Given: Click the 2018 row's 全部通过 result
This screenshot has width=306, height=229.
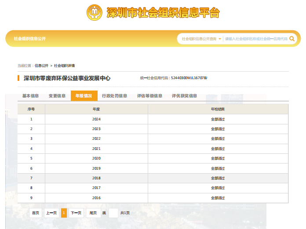Looking at the screenshot, I should [x=218, y=178].
